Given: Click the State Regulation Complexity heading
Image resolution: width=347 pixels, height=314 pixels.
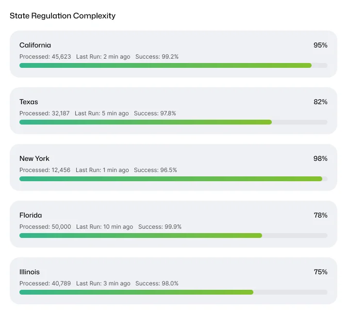Looking at the screenshot, I should click(63, 16).
